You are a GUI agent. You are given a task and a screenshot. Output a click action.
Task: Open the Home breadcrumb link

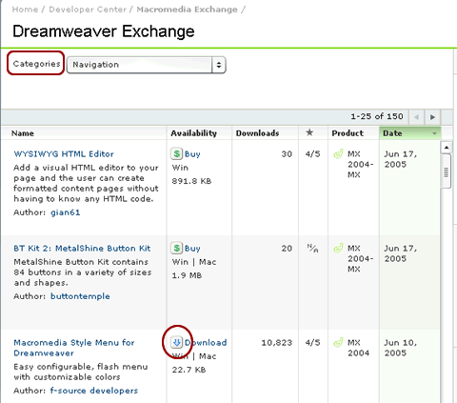click(x=25, y=10)
